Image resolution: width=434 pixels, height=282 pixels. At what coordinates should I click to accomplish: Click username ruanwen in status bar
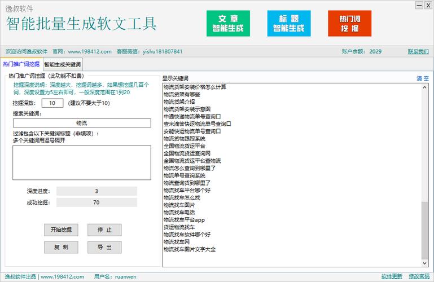click(x=126, y=277)
